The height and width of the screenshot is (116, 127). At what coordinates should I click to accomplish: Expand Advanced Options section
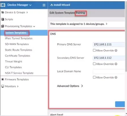[x=70, y=86]
